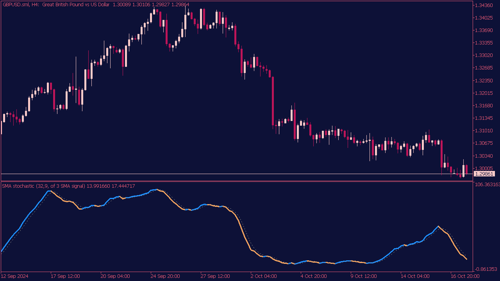Click the 1.30675 price scale label
Viewport: 500px width, 281px height.
point(484,143)
